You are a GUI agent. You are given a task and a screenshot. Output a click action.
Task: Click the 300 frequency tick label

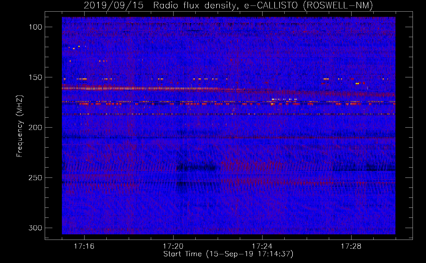click(x=35, y=228)
